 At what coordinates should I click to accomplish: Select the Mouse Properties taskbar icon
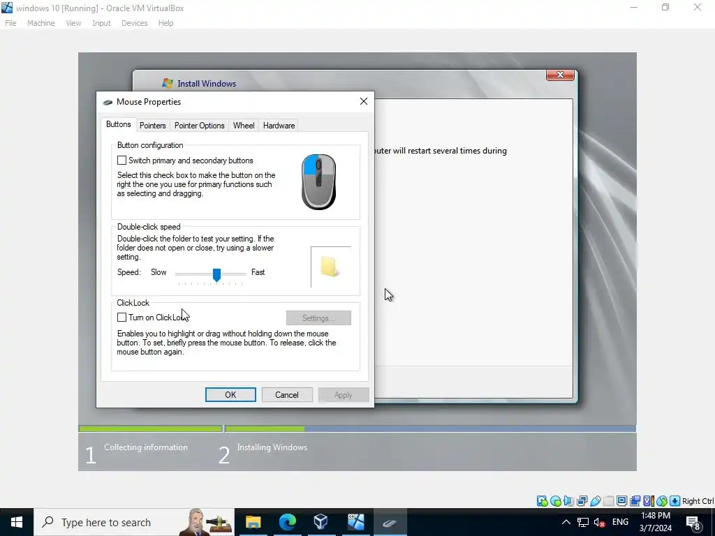click(x=390, y=522)
